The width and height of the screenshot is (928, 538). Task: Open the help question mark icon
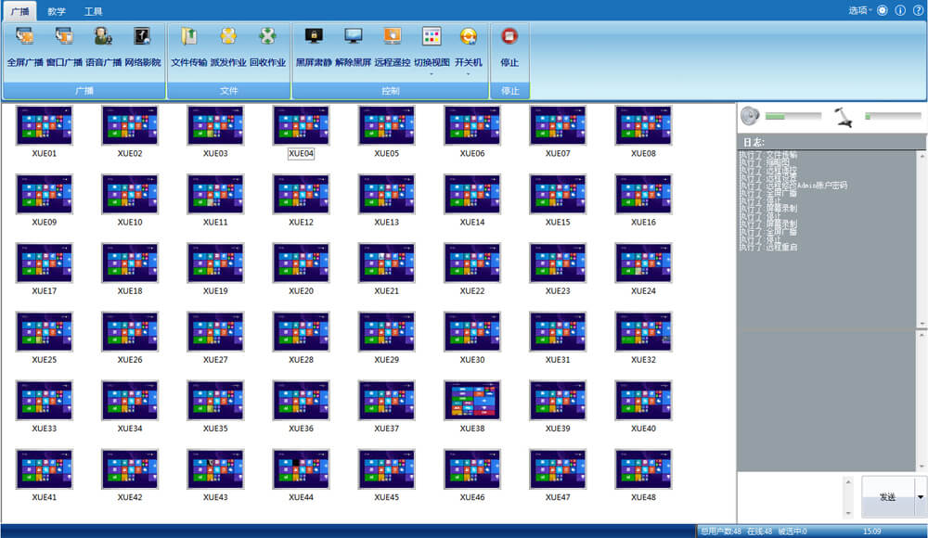[918, 10]
